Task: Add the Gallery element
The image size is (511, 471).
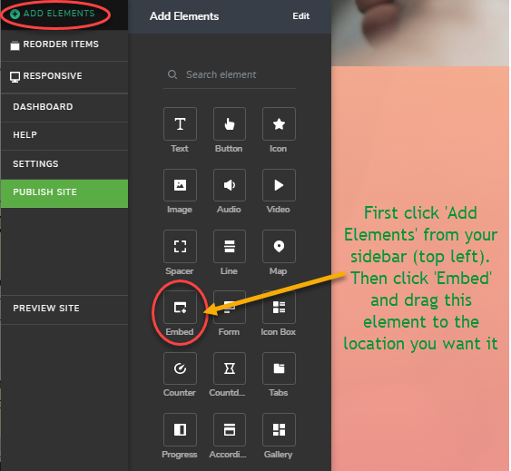Action: tap(279, 429)
